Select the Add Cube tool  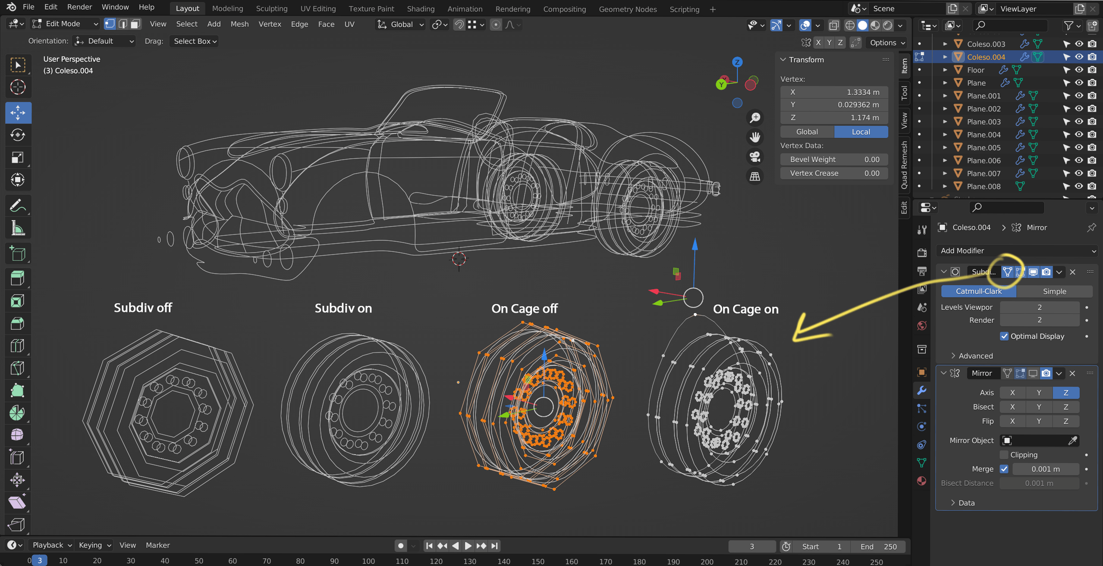pos(18,254)
